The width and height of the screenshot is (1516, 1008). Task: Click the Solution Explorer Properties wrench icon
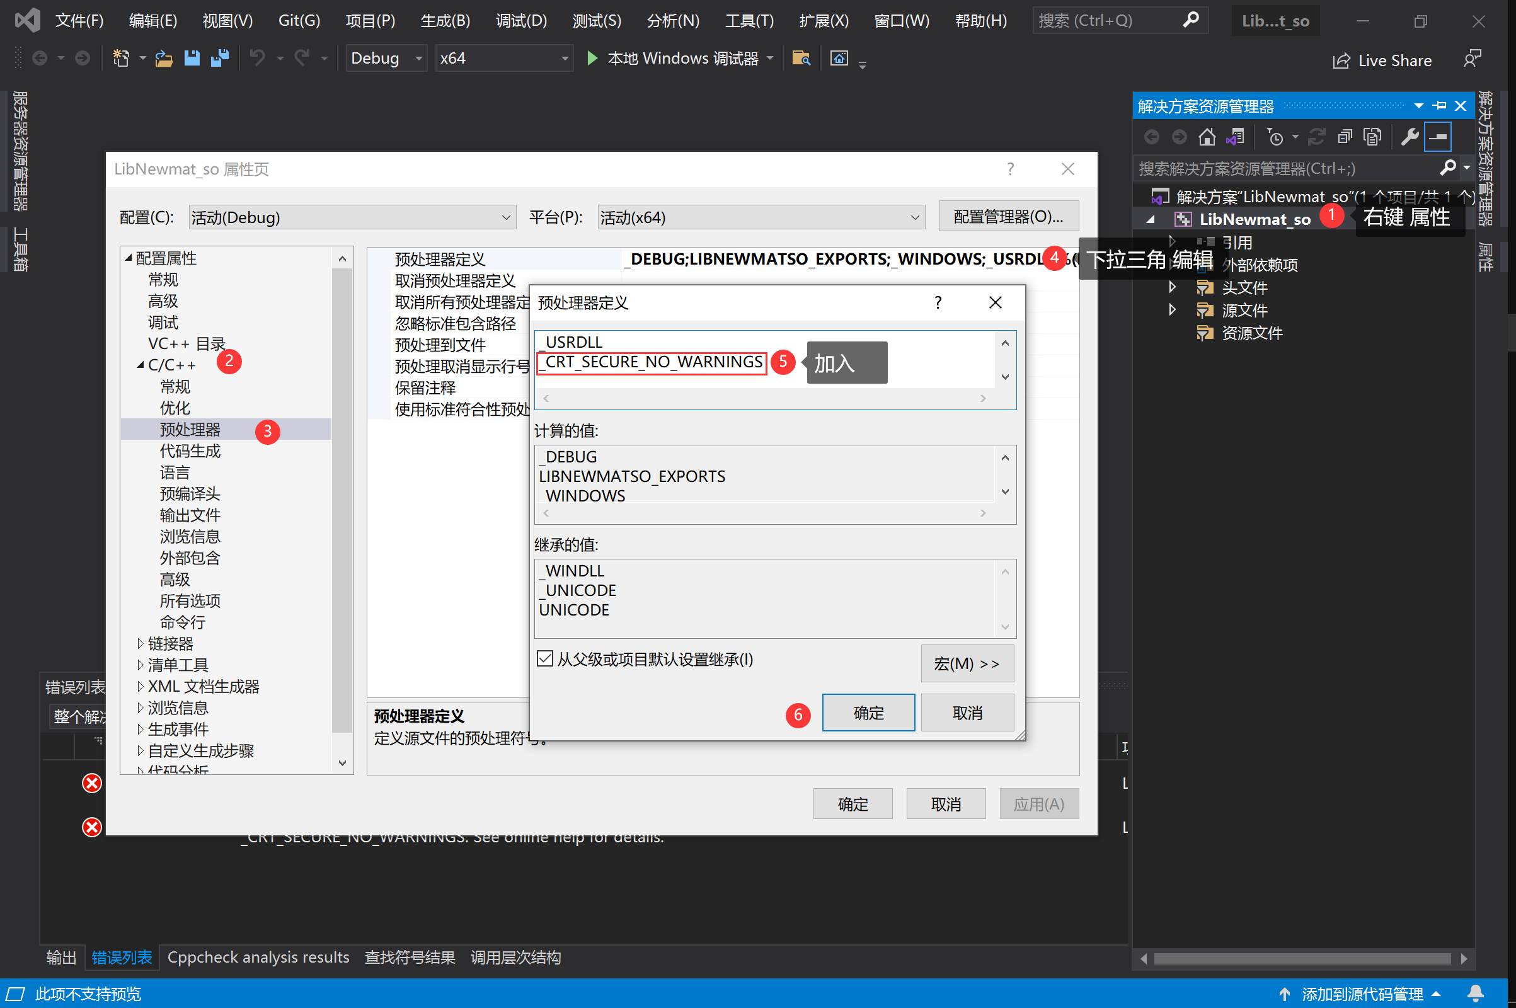[x=1410, y=137]
